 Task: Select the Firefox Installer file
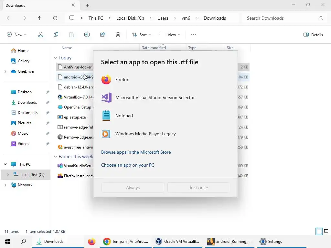[75, 176]
